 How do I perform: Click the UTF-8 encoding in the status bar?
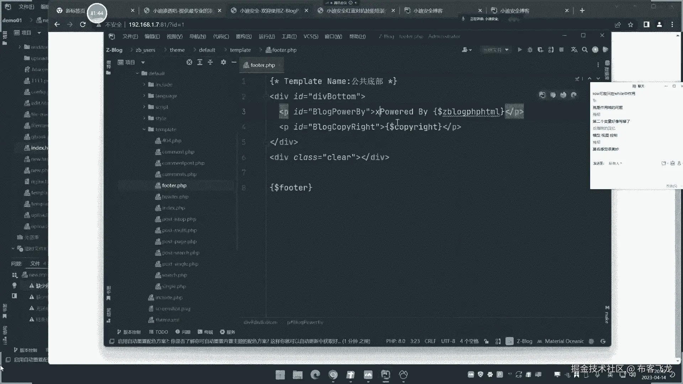pos(448,341)
